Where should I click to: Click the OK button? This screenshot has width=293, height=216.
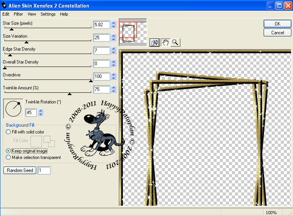(x=277, y=24)
